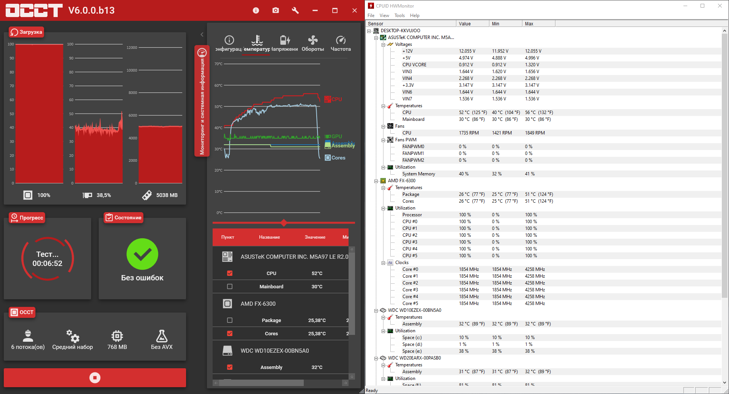The image size is (729, 394).
Task: Stop the running OCCT test
Action: [x=95, y=378]
